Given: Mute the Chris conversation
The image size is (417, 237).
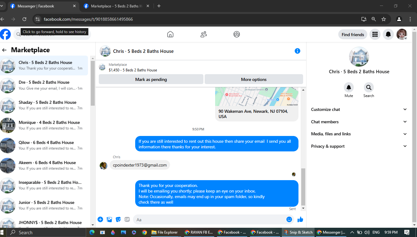Looking at the screenshot, I should click(349, 87).
